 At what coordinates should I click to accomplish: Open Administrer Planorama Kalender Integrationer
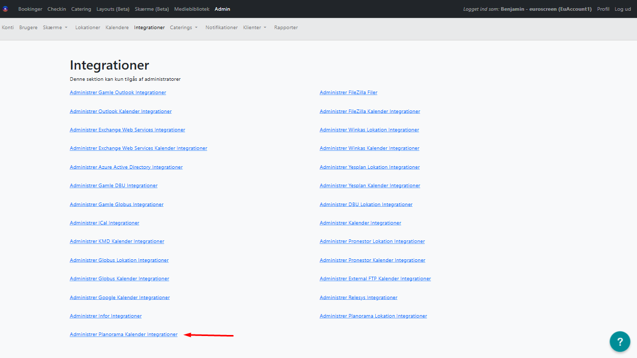click(x=124, y=334)
